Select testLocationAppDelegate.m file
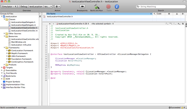 tap(23, 25)
